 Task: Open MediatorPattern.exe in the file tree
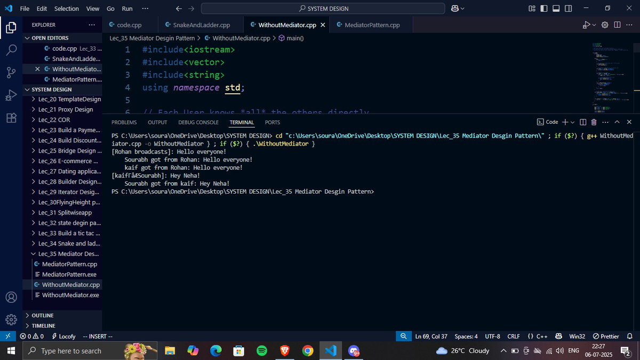point(62,274)
